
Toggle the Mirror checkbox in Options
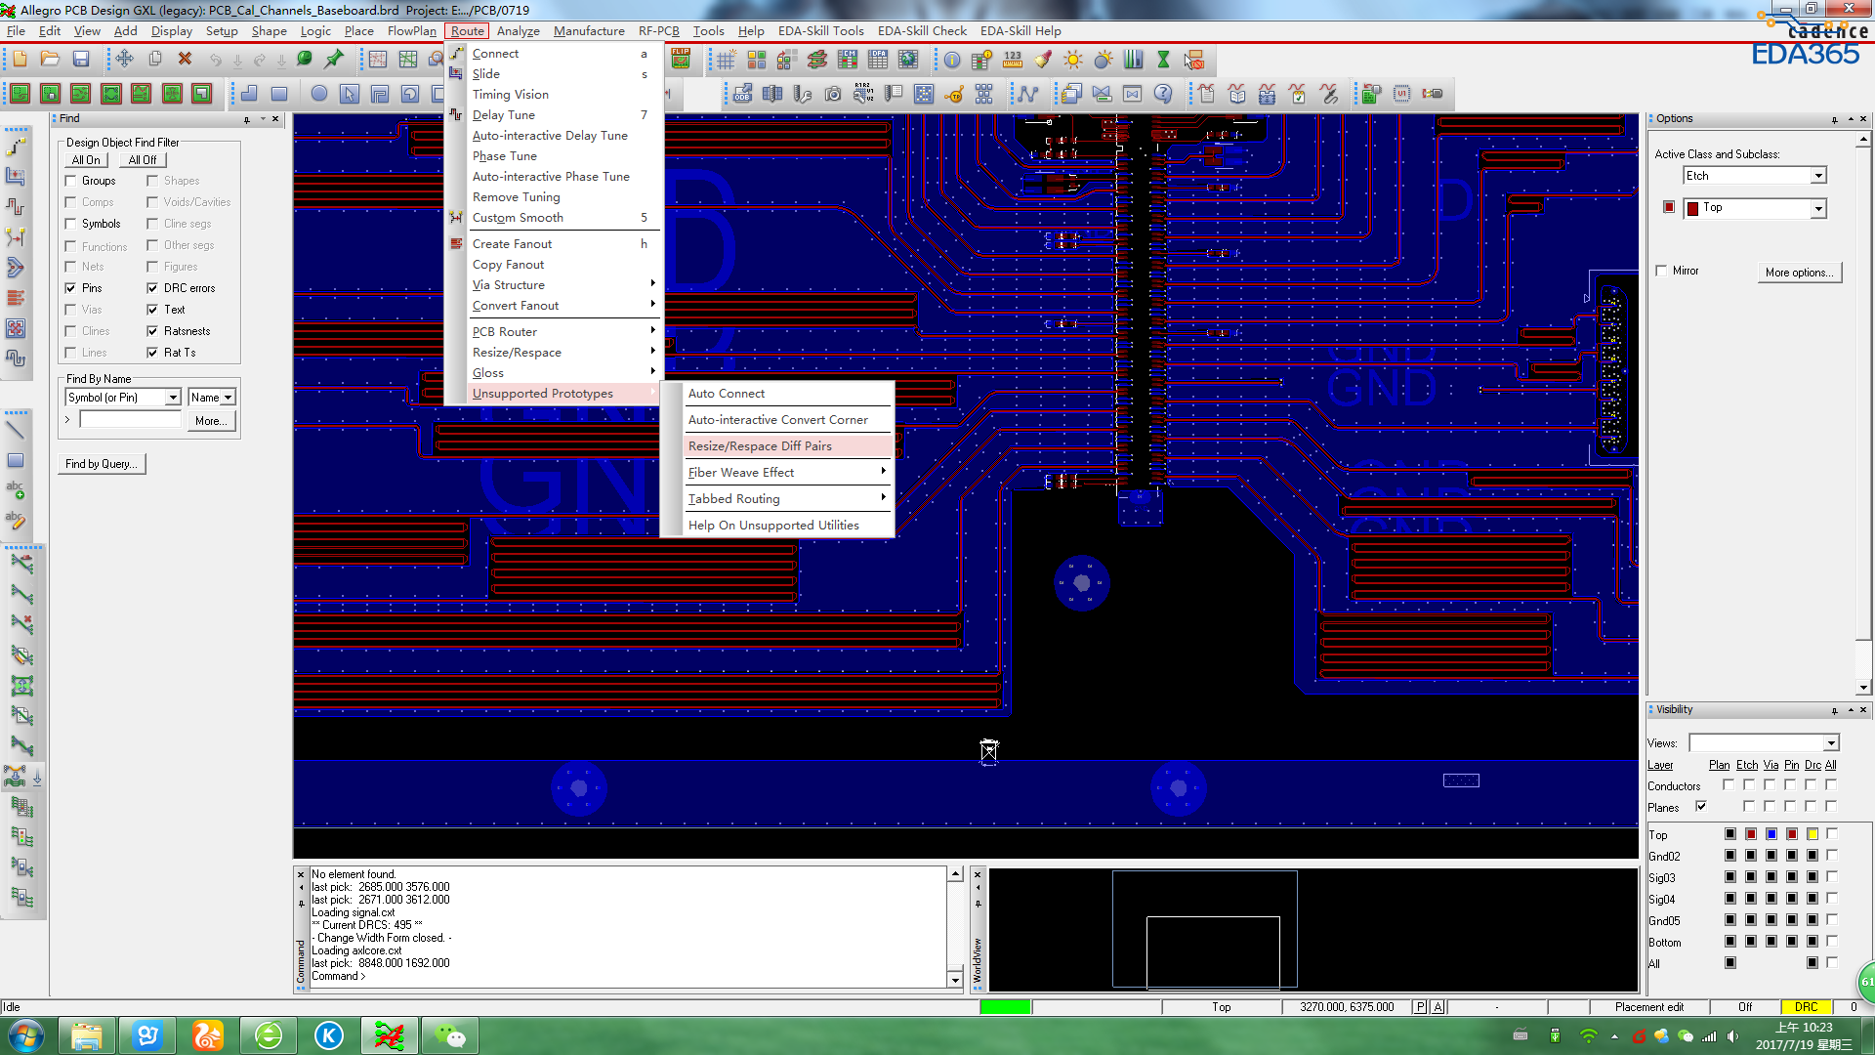[1661, 271]
